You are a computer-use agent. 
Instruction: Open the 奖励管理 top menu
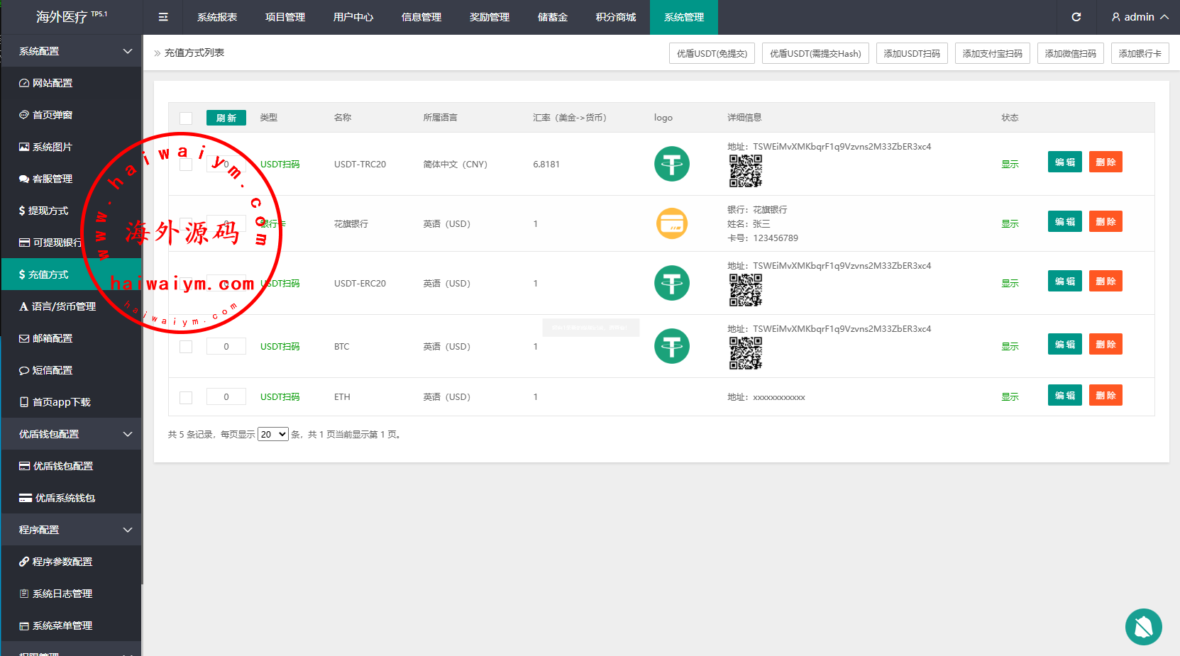[x=490, y=17]
